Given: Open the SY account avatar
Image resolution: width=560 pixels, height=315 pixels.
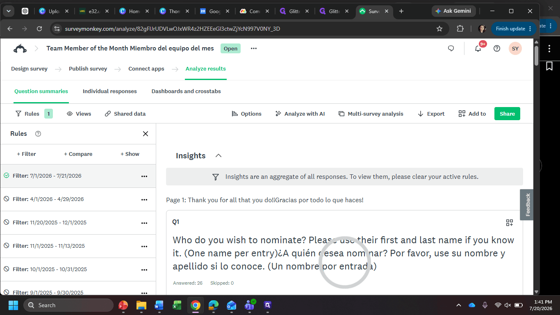Looking at the screenshot, I should (x=515, y=48).
